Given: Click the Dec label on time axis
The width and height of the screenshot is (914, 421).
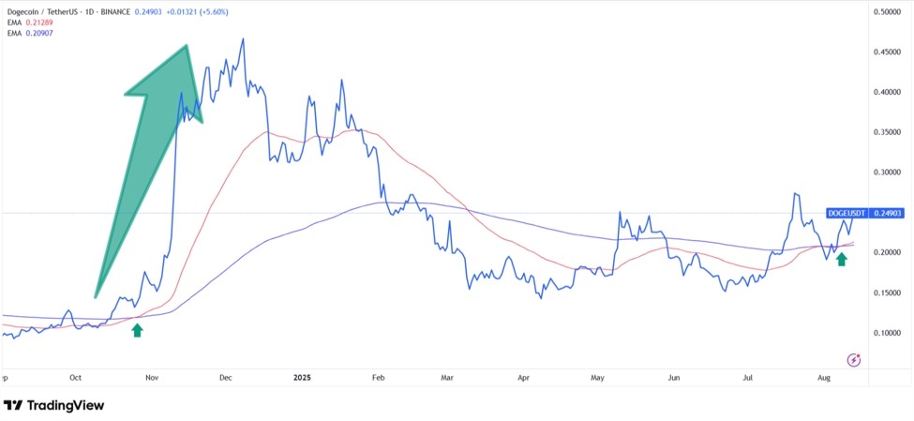Looking at the screenshot, I should [225, 377].
